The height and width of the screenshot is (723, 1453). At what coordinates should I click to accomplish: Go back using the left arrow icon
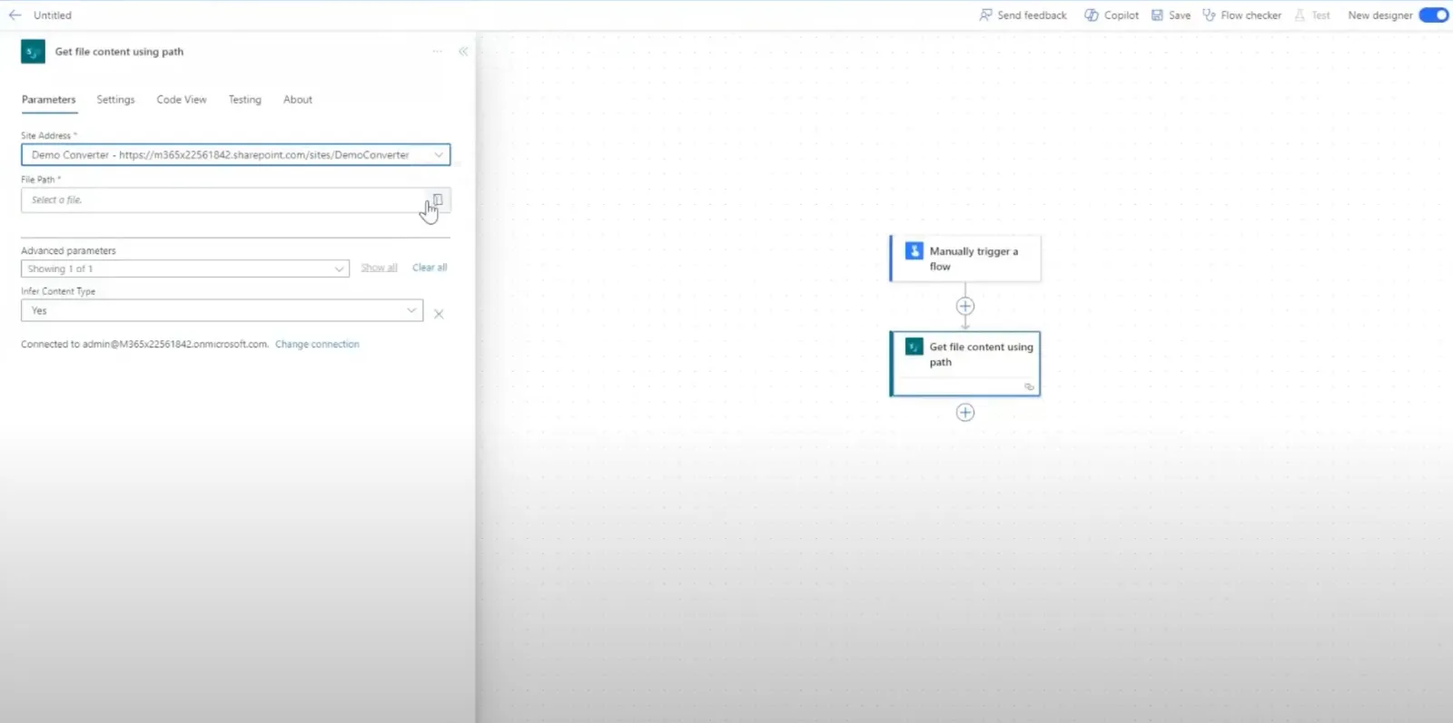pyautogui.click(x=15, y=15)
